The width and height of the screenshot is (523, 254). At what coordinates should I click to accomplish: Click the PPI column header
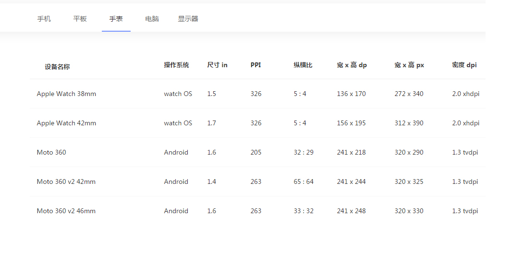[x=255, y=65]
